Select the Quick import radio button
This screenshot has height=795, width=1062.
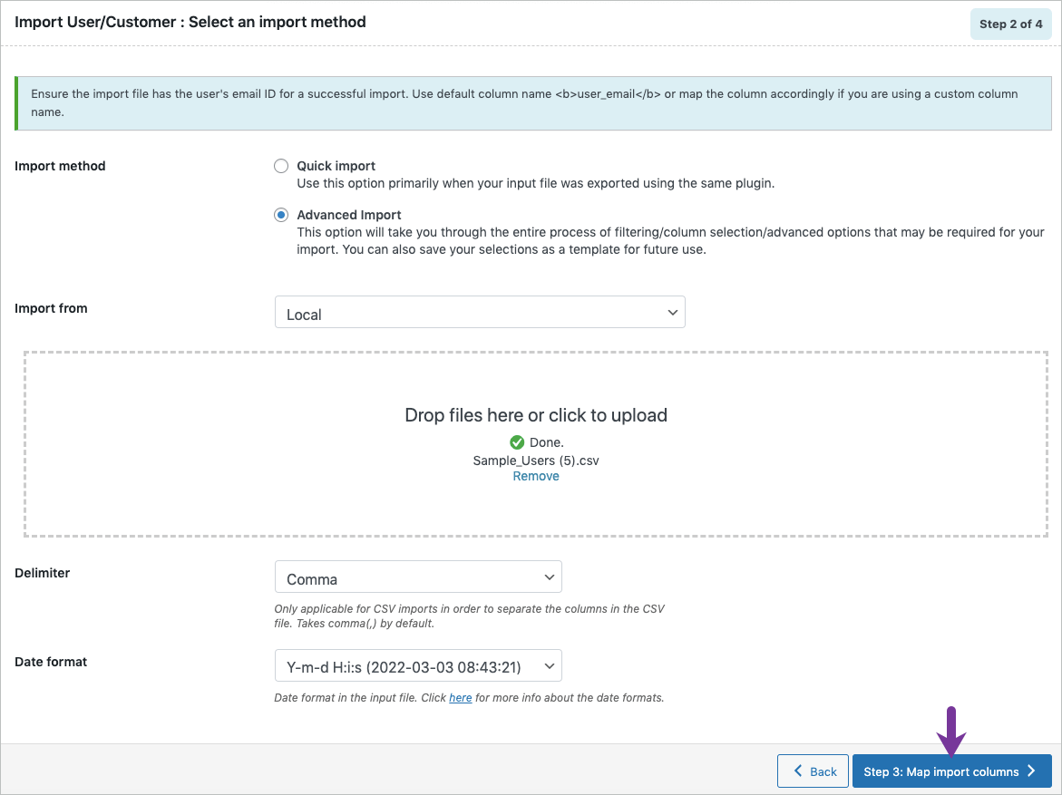click(281, 166)
